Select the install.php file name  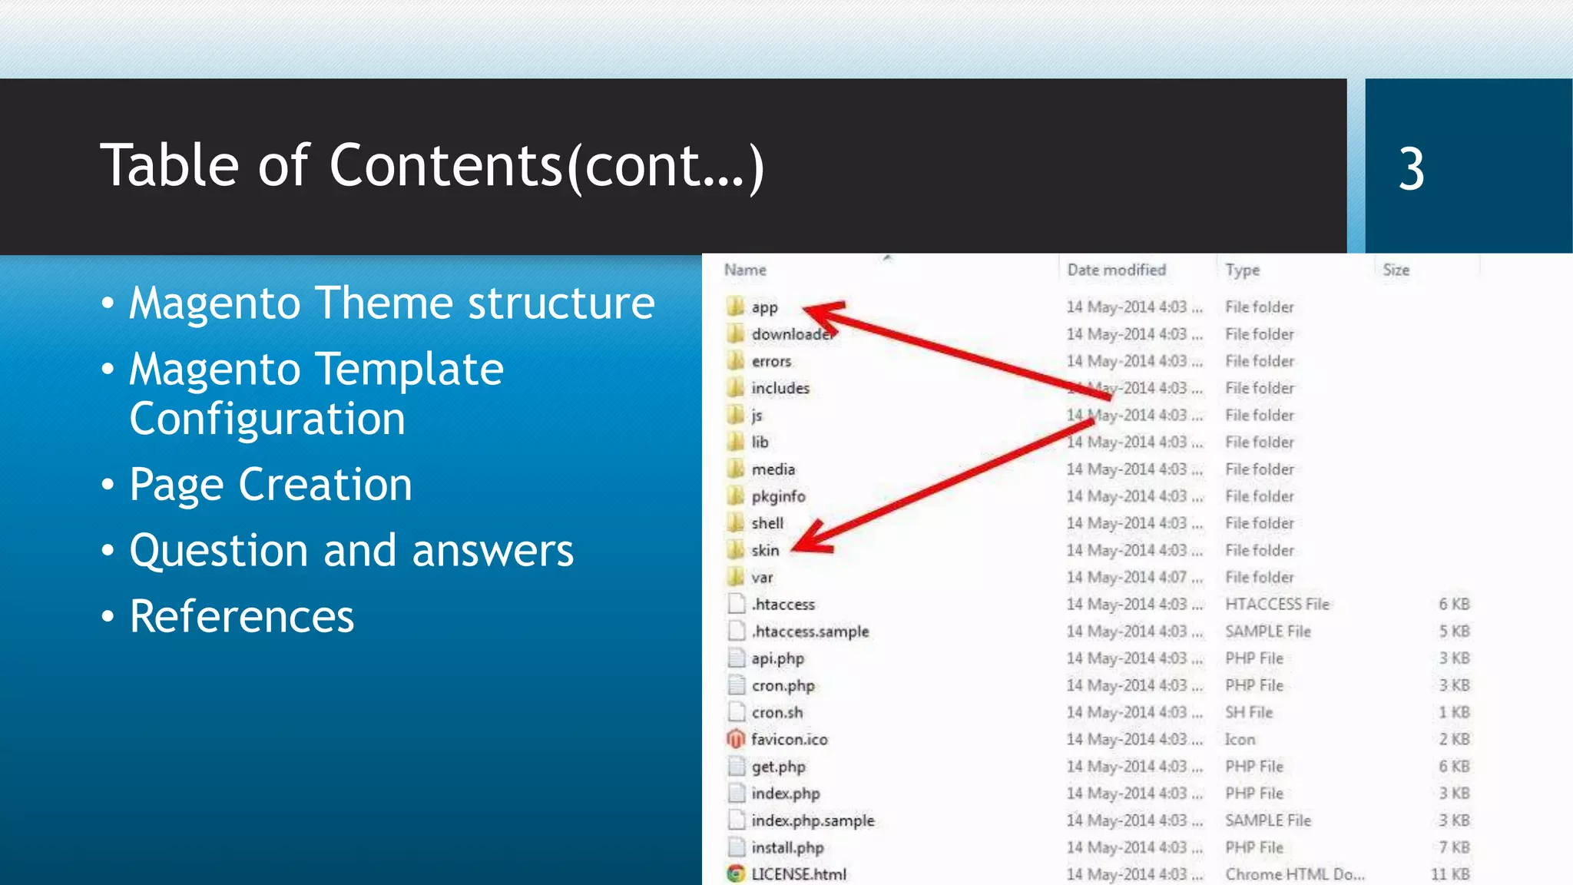[787, 847]
